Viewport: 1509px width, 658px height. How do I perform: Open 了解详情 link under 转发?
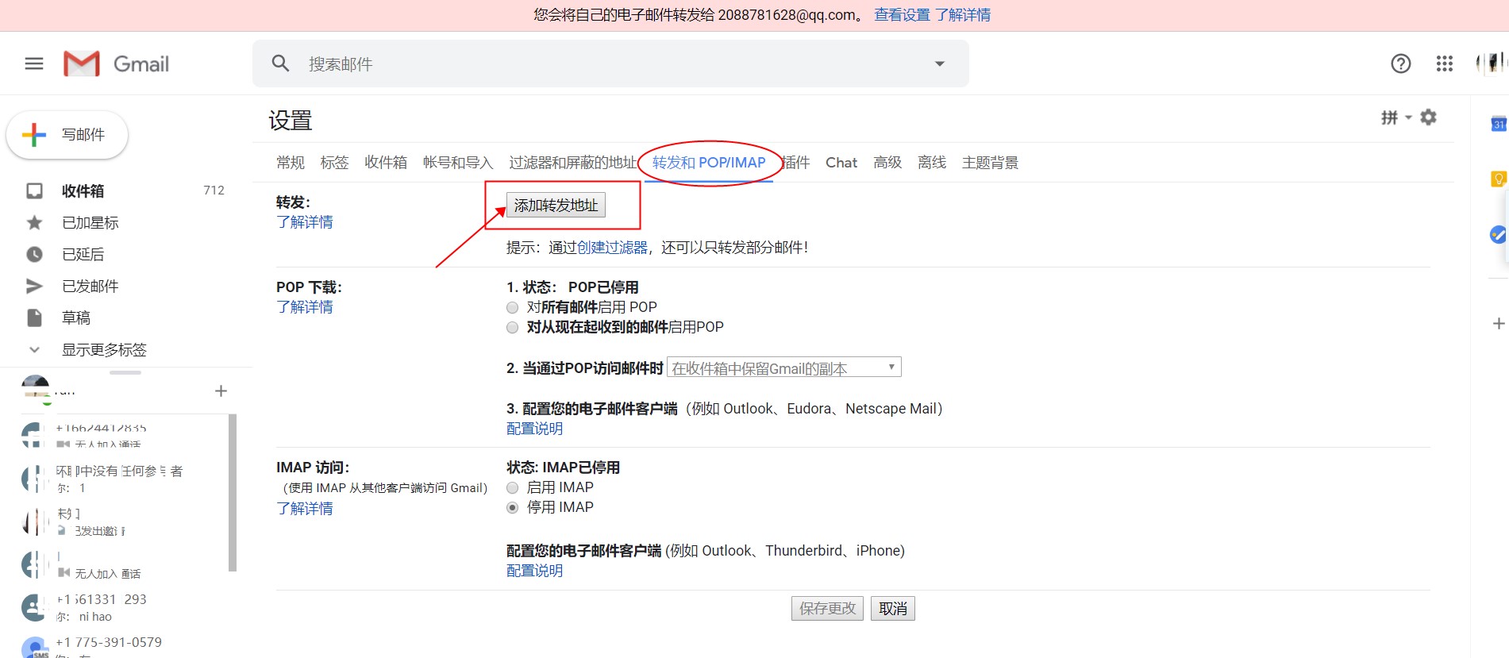(x=305, y=222)
